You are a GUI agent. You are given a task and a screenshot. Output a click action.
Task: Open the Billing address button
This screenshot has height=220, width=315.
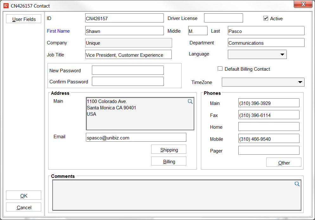click(x=169, y=161)
